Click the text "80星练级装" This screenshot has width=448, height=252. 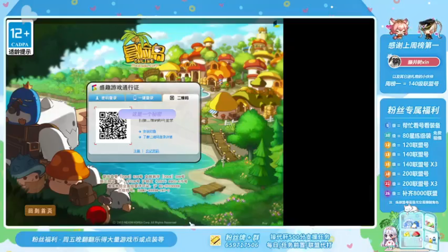coord(417,136)
